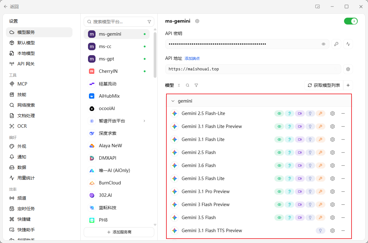368x243 pixels.
Task: Select the DMXAPI provider
Action: tap(117, 158)
